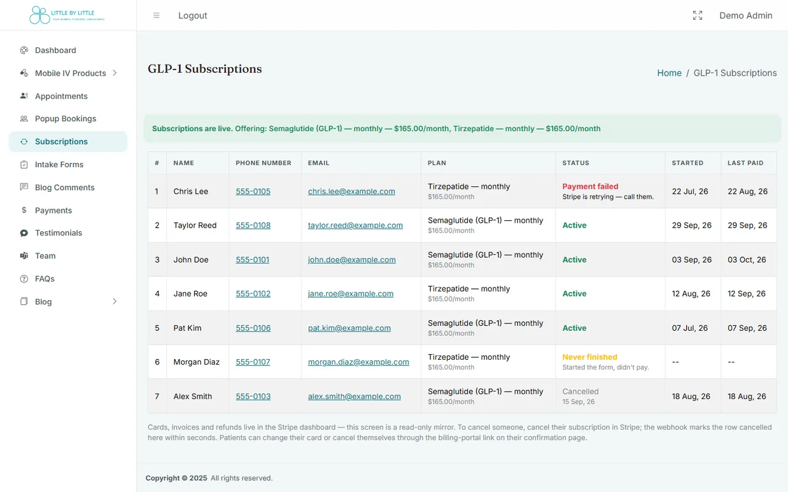
Task: Click the Appointments person icon
Action: click(24, 96)
